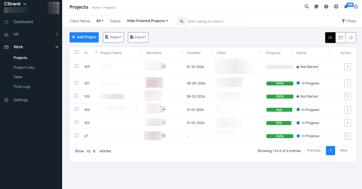Open action menu for project 103
The image size is (362, 189).
point(348,110)
